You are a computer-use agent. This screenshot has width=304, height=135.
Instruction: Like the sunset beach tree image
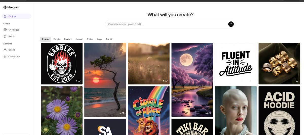point(123,114)
